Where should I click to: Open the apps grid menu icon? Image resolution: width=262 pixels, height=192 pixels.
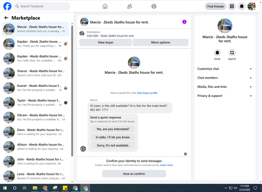tap(232, 6)
